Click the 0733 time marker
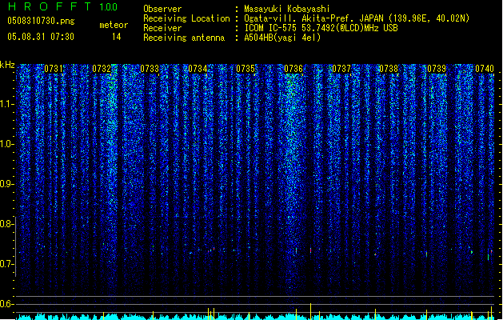The image size is (503, 320). tap(150, 69)
